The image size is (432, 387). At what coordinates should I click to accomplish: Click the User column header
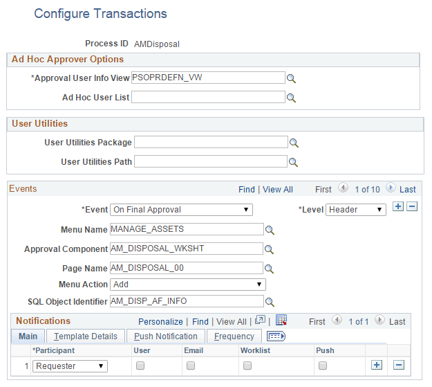[142, 350]
